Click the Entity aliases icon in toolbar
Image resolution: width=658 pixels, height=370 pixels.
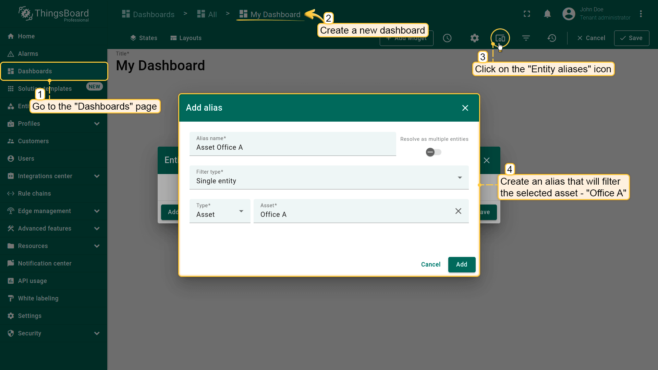pyautogui.click(x=500, y=38)
